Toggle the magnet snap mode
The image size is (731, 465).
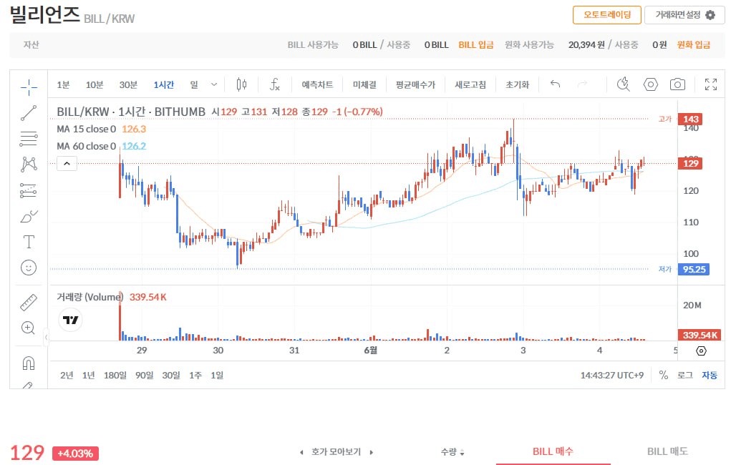tap(29, 363)
